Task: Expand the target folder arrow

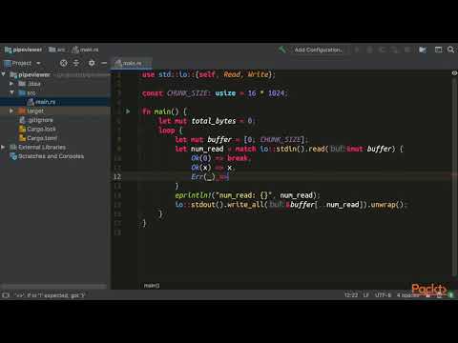Action: 11,111
